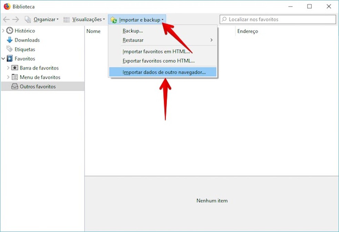
Task: Select Downloads in the sidebar
Action: tap(27, 40)
